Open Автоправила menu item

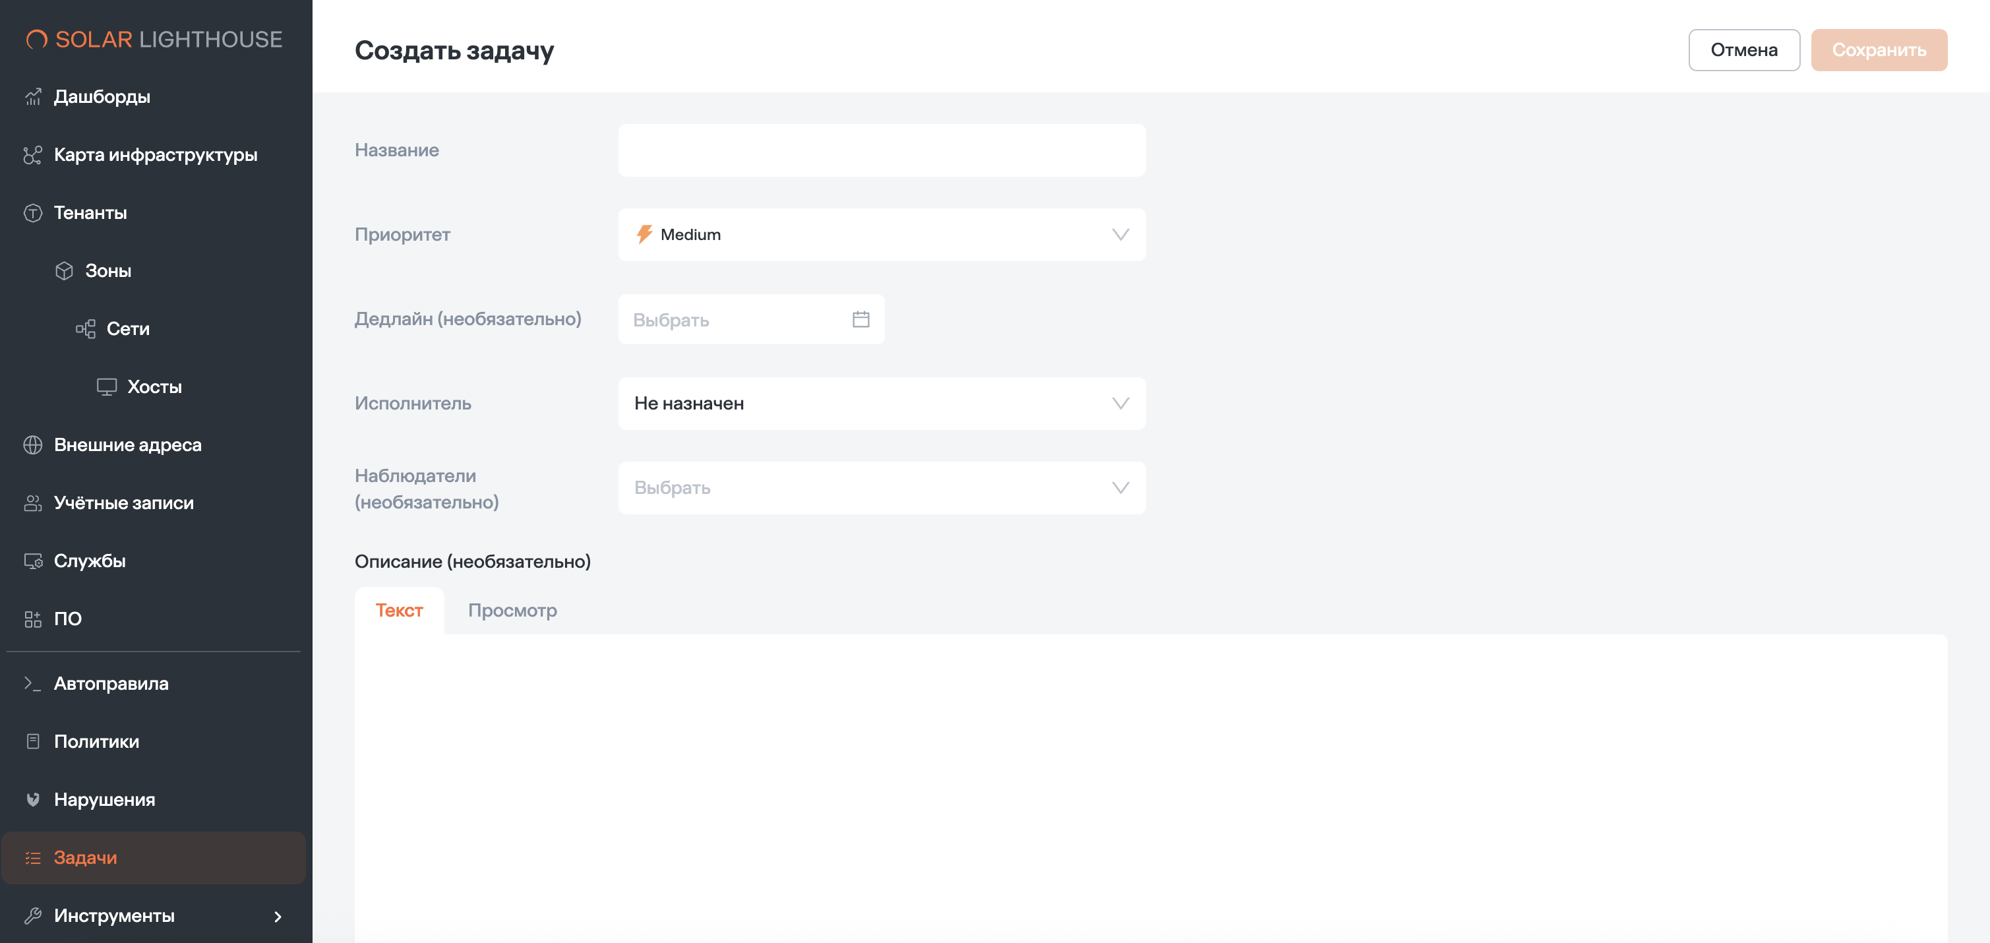pyautogui.click(x=154, y=683)
